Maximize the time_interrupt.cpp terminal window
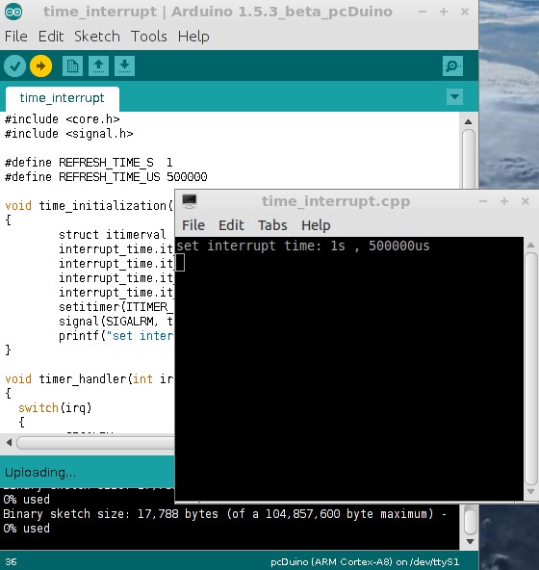This screenshot has height=570, width=539. [504, 201]
